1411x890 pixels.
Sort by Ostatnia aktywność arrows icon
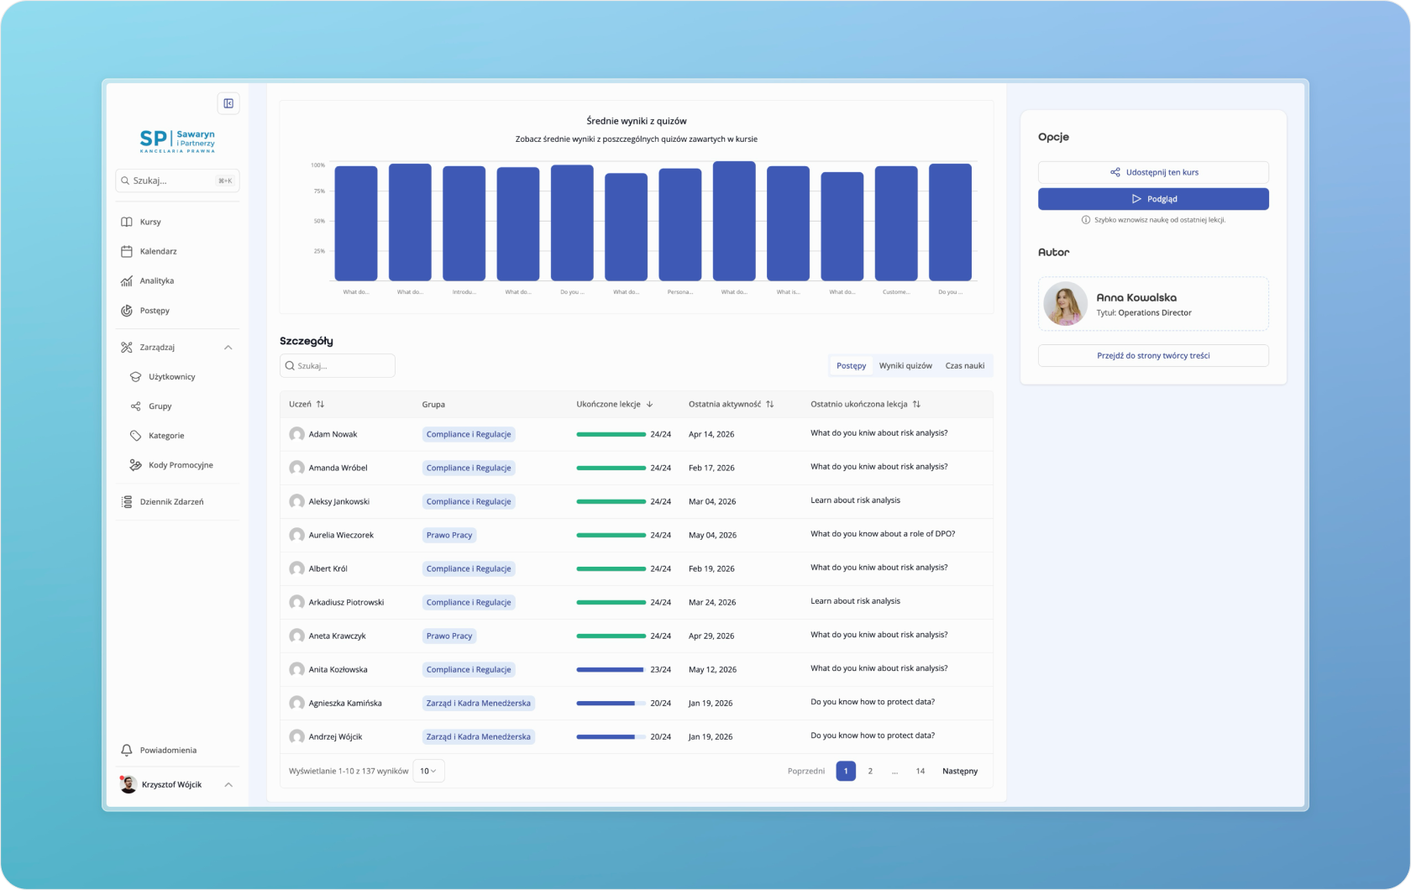point(770,404)
